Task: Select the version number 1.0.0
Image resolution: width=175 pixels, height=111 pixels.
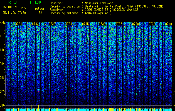Action: 38,2
